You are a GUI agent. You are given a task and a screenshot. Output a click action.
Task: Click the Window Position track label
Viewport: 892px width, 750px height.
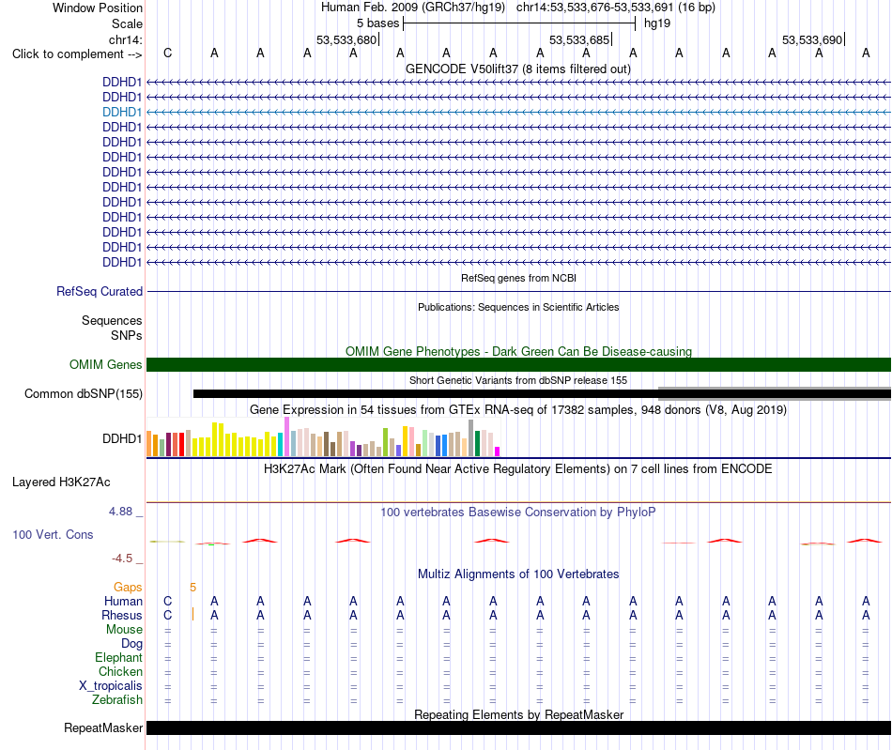[x=98, y=8]
